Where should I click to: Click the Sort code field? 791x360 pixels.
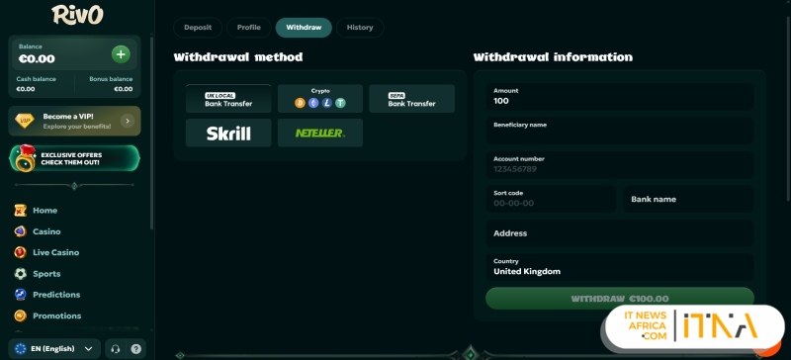551,199
